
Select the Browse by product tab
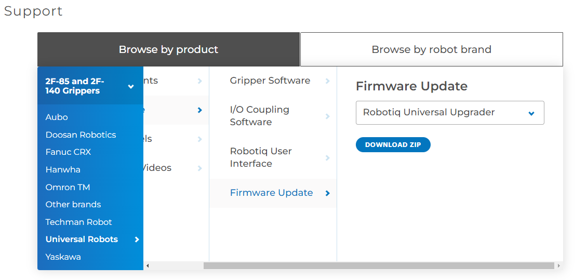pyautogui.click(x=168, y=49)
